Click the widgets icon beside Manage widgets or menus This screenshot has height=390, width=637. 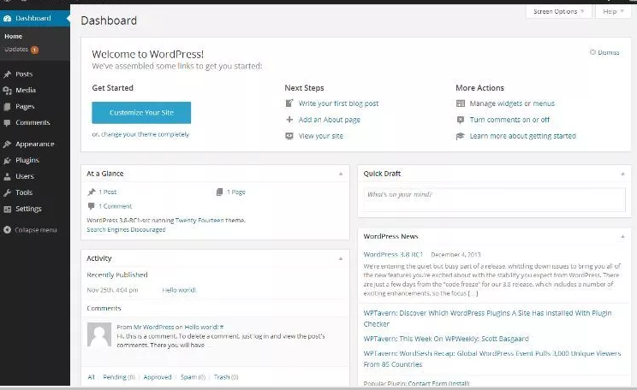click(461, 103)
